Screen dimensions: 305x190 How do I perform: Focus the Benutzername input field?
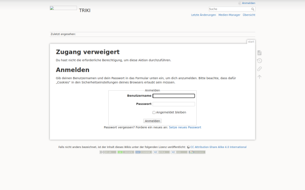pos(174,96)
